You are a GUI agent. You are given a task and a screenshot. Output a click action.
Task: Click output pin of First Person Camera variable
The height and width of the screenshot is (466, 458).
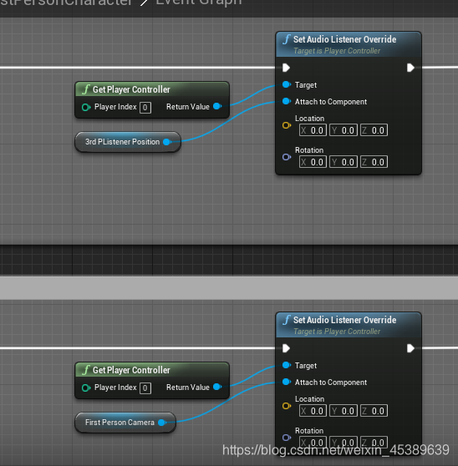[x=162, y=423]
